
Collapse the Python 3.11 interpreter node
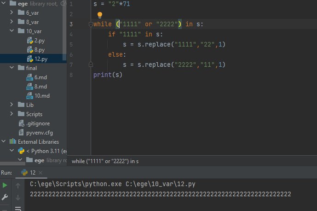(12, 151)
